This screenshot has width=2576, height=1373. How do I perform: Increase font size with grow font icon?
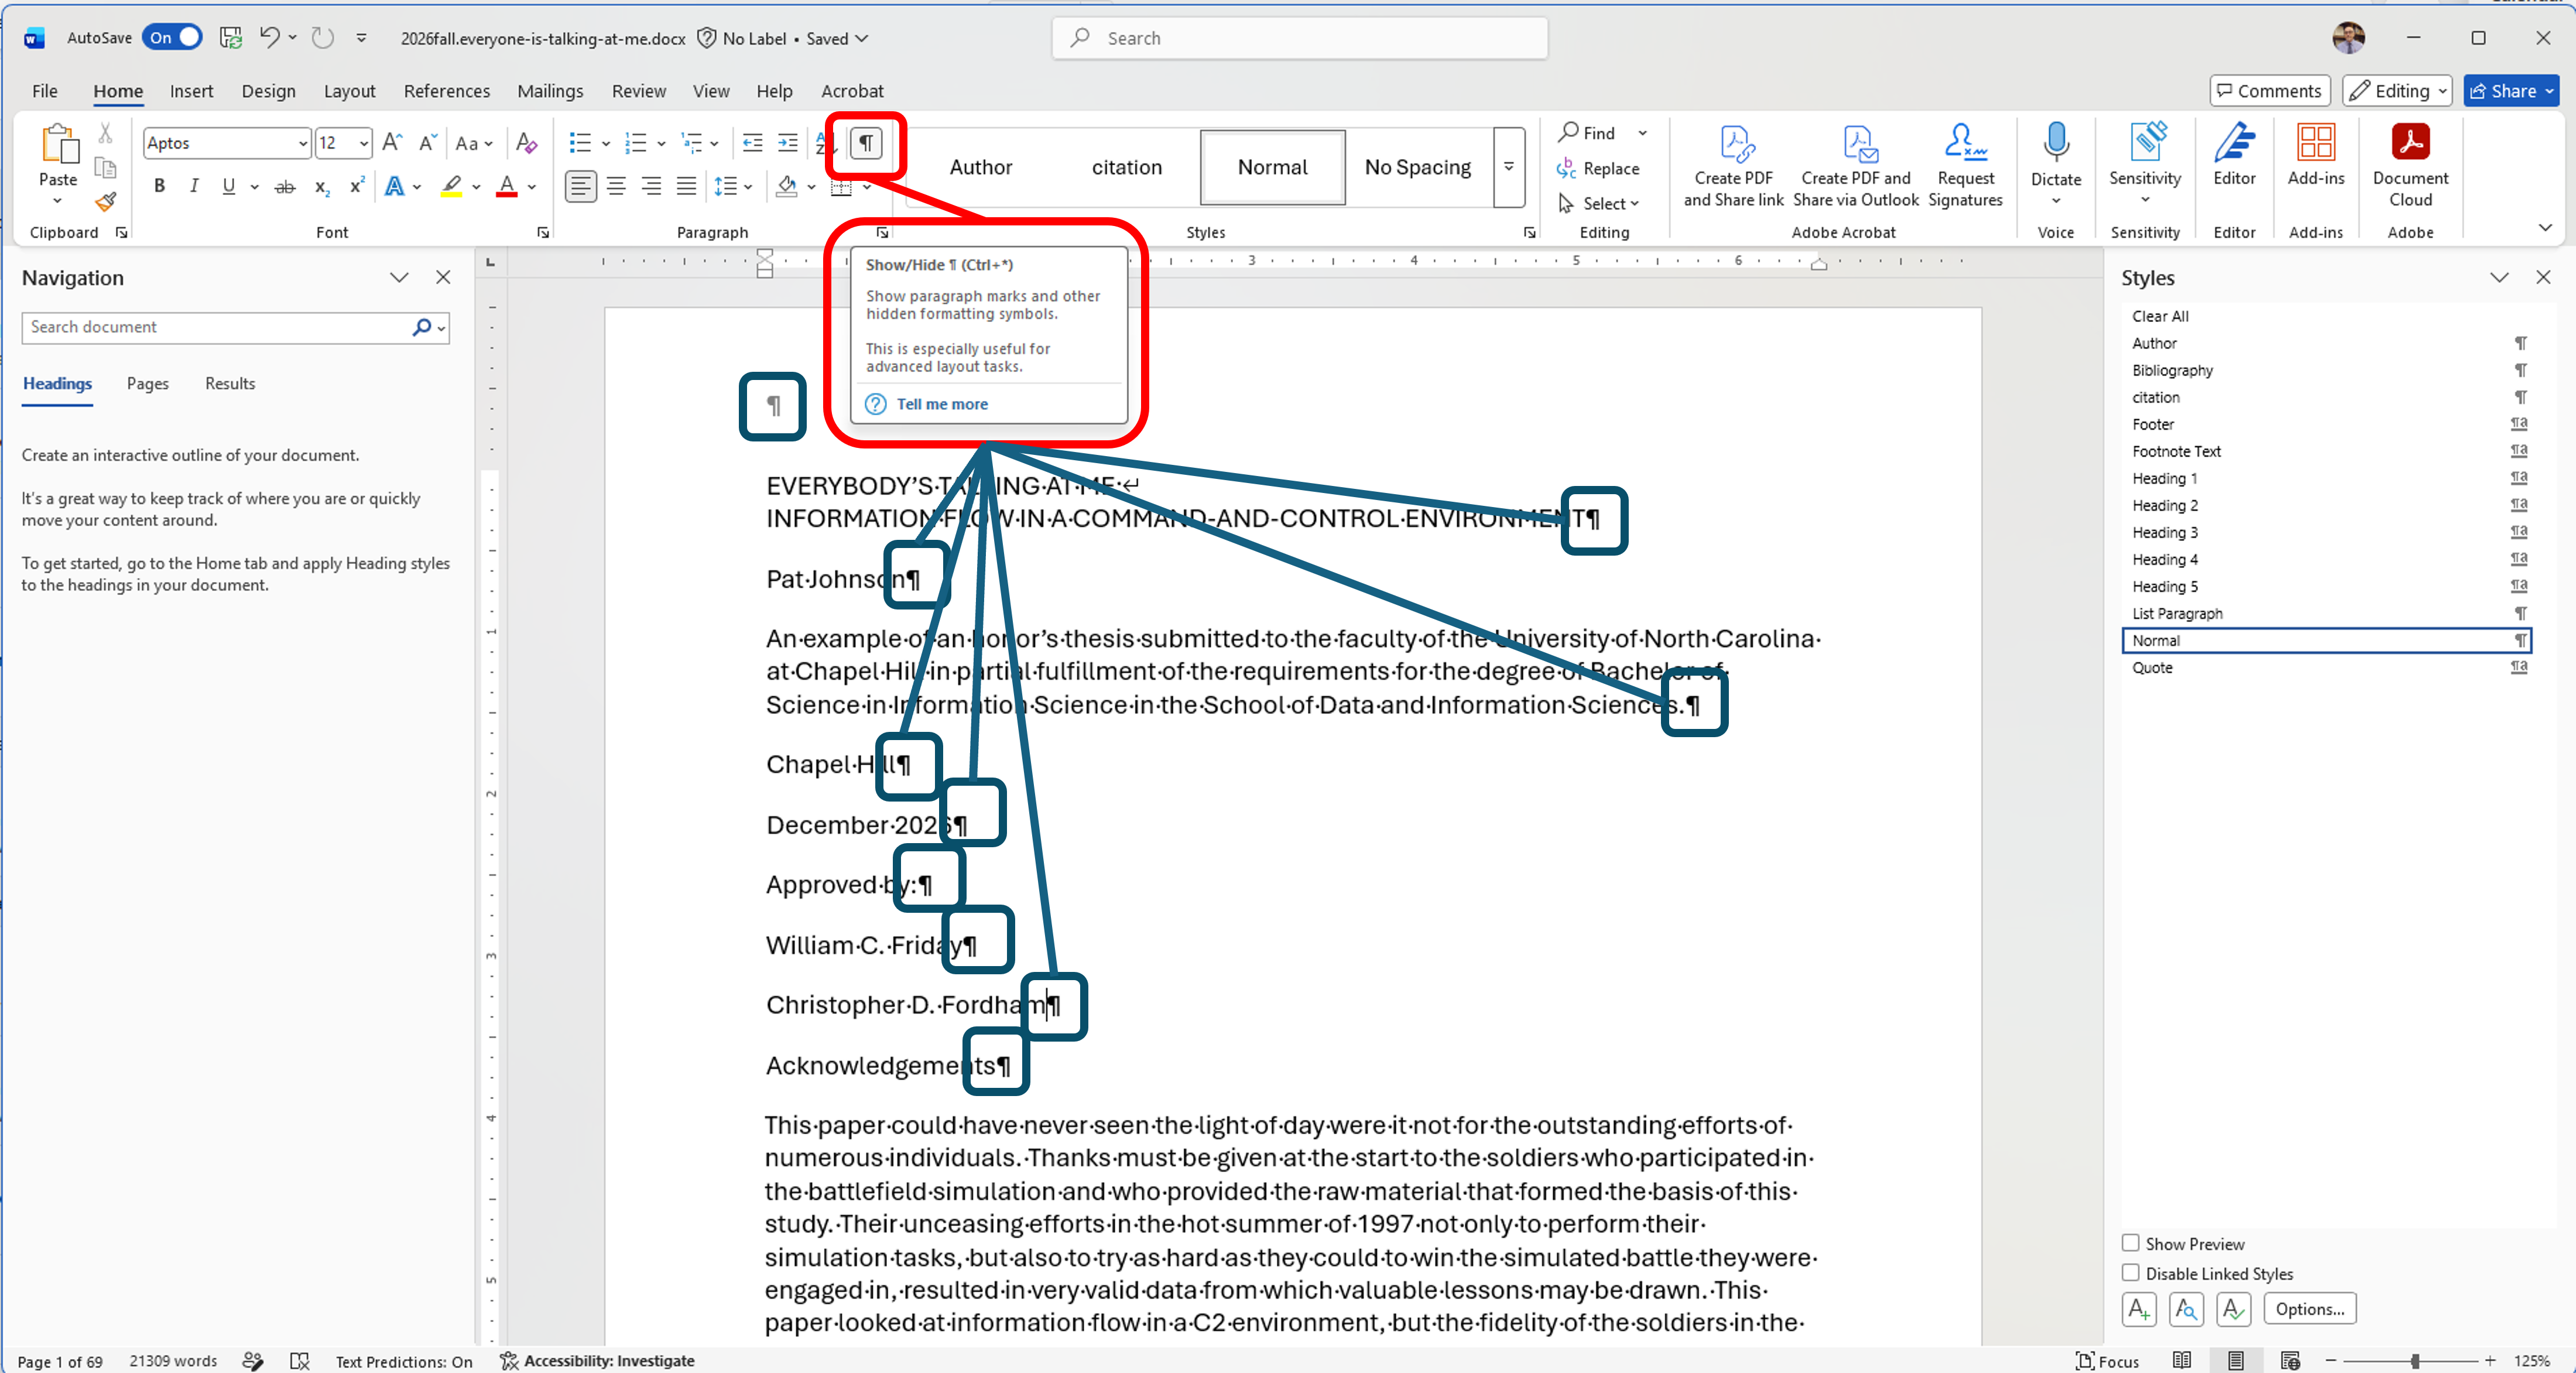393,143
